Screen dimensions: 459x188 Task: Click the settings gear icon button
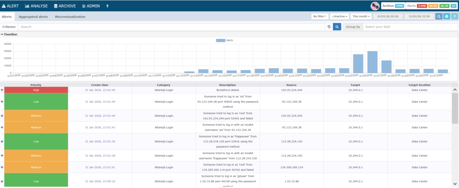click(446, 17)
